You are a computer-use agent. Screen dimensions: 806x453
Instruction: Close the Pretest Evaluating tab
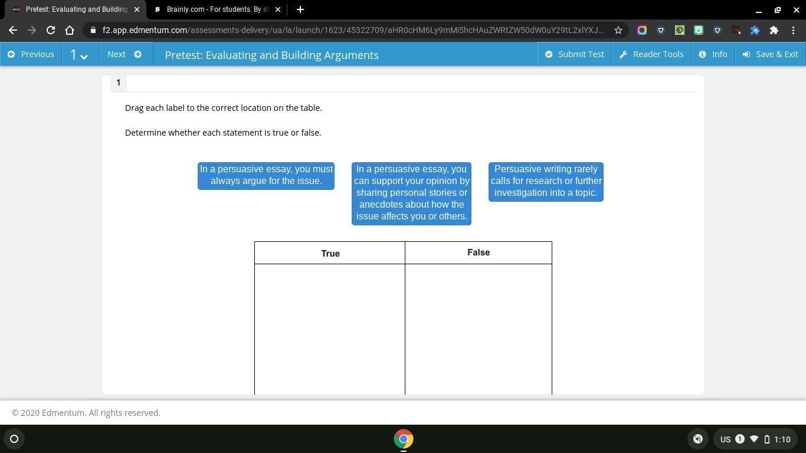coord(137,9)
